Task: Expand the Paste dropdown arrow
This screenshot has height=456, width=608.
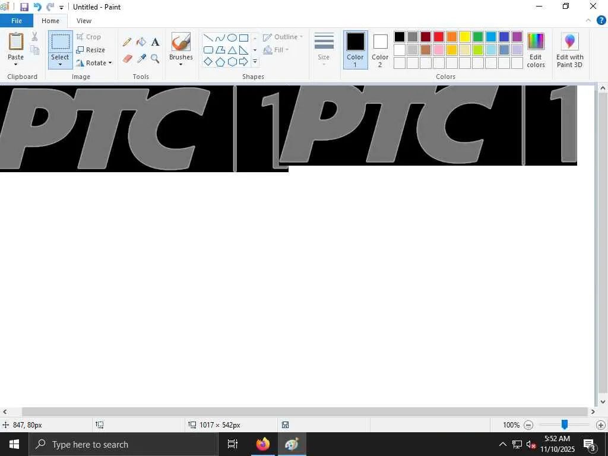Action: 16,64
